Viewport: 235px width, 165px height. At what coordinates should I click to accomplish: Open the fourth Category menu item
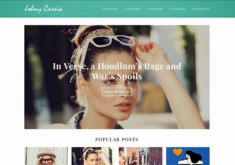click(177, 9)
